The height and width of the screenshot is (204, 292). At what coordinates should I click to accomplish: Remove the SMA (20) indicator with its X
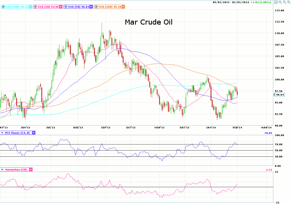click(x=60, y=7)
